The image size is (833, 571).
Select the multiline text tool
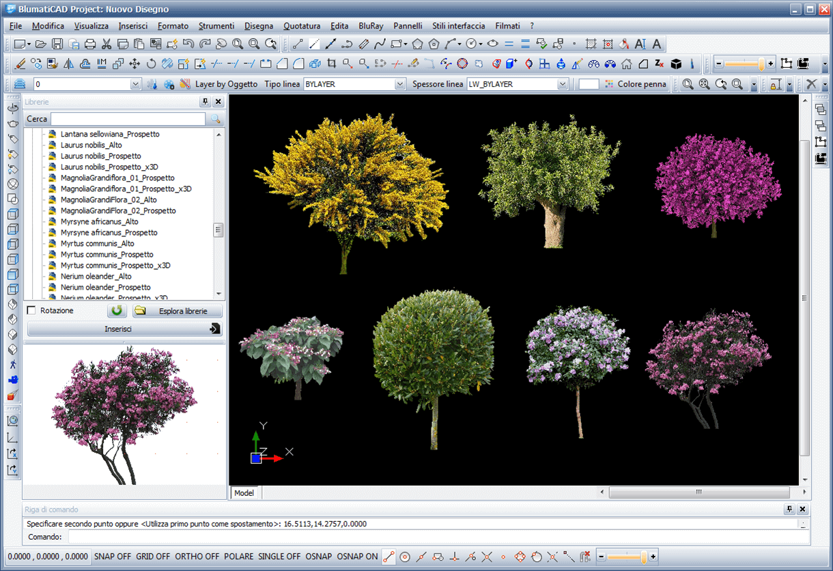[x=640, y=44]
